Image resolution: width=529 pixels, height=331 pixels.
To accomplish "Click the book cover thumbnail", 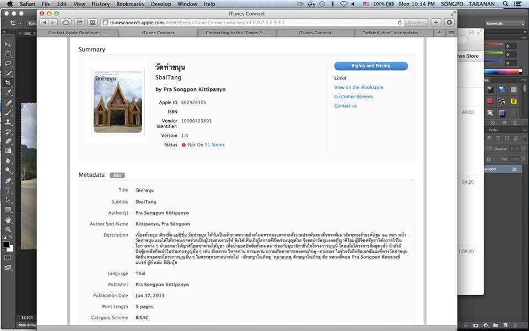I will [x=118, y=102].
